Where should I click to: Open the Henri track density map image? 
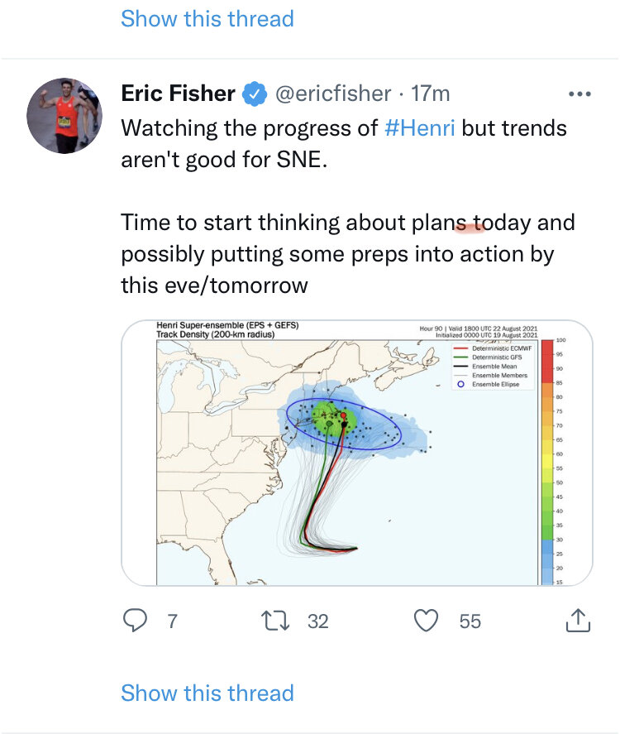pos(357,453)
